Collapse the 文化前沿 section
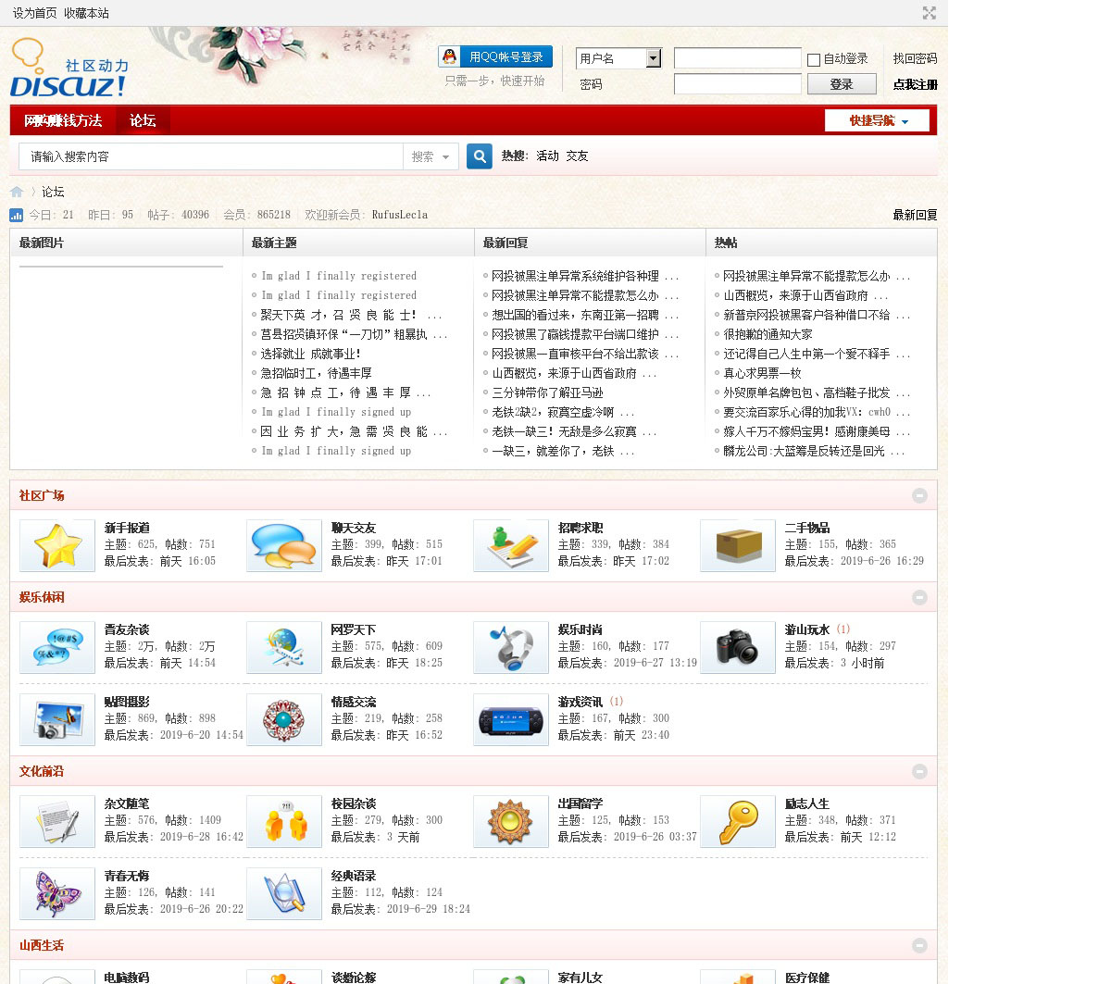This screenshot has height=984, width=1111. click(x=919, y=771)
